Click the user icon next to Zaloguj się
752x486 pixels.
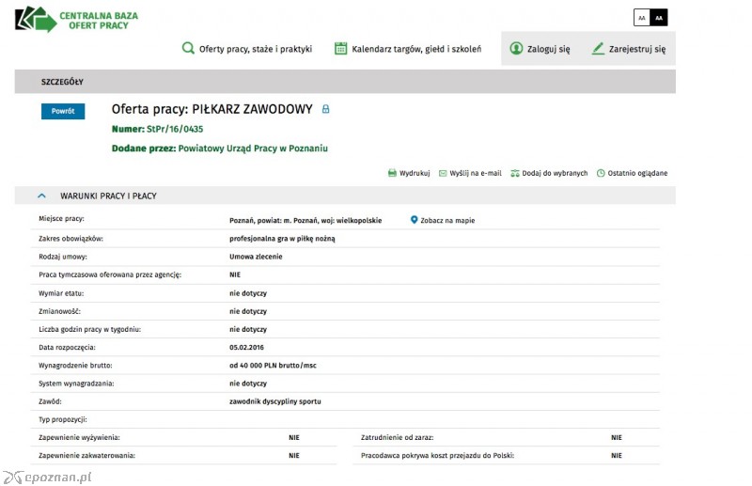(516, 48)
